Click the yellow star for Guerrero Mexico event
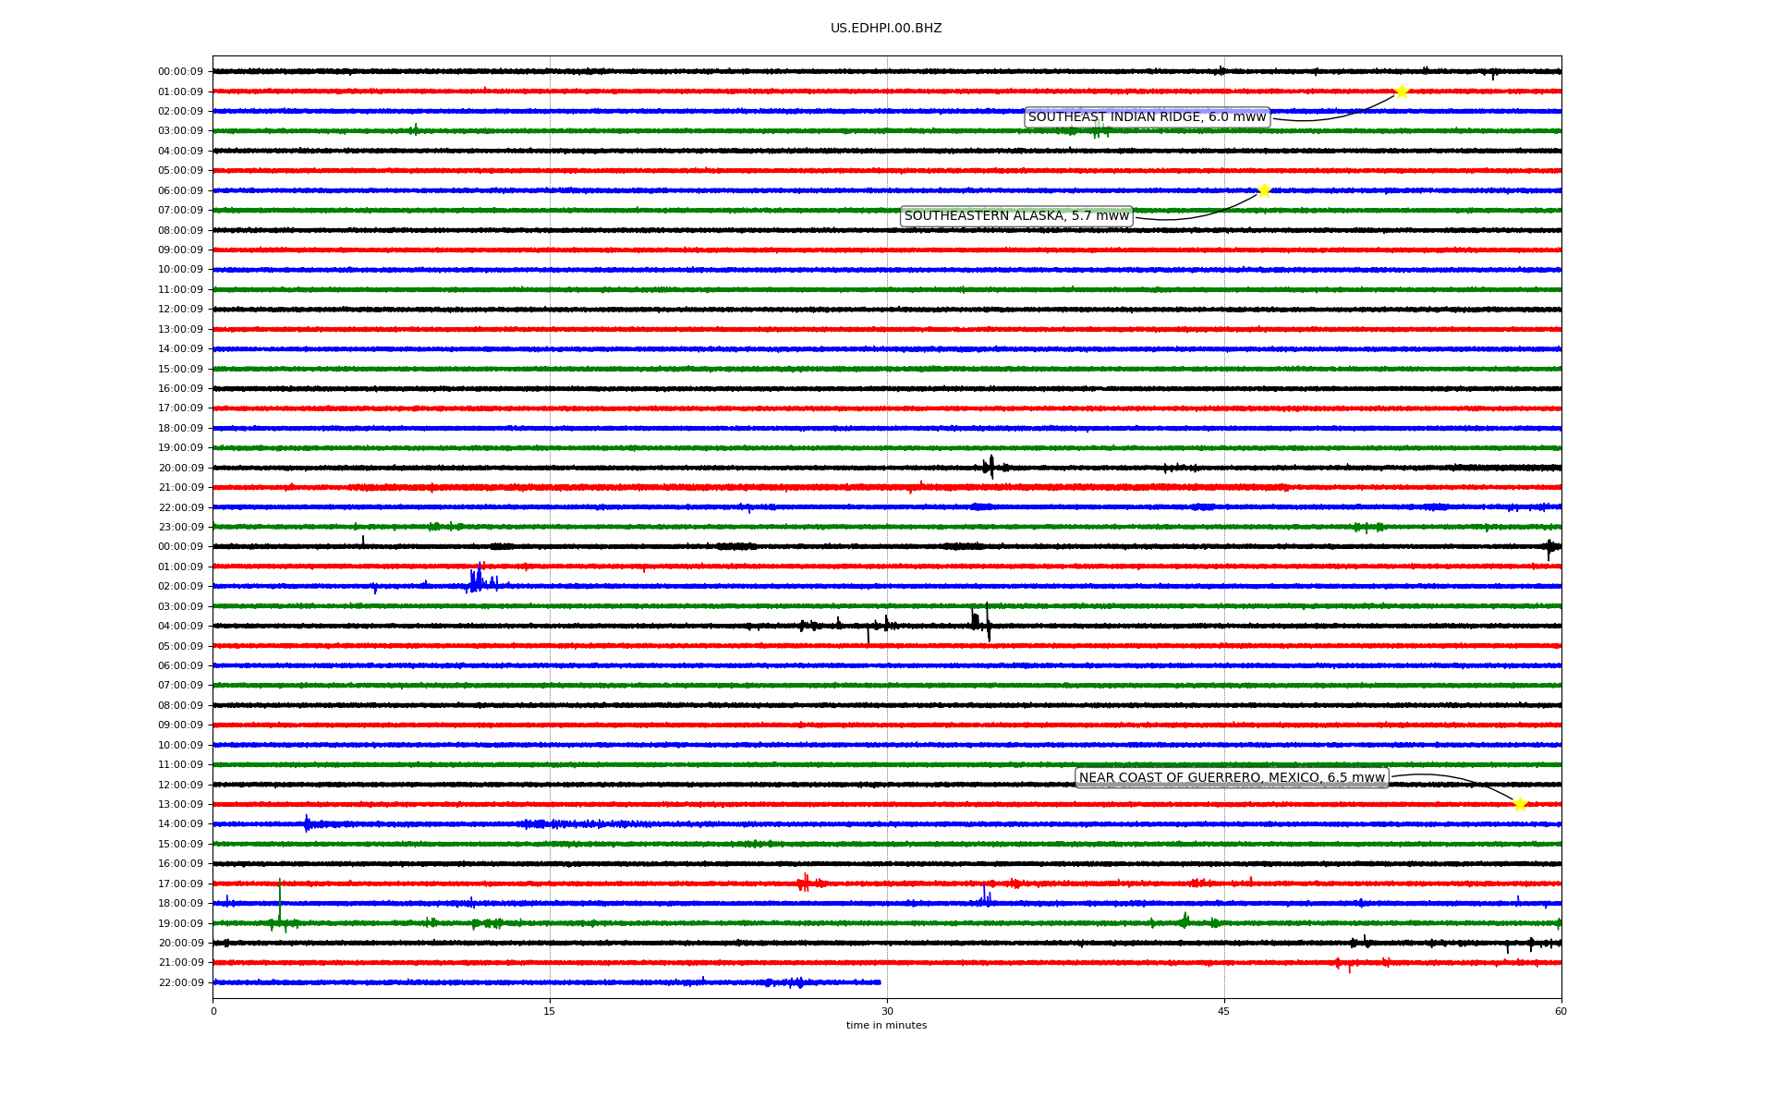Viewport: 1774px width, 1109px height. pos(1520,804)
